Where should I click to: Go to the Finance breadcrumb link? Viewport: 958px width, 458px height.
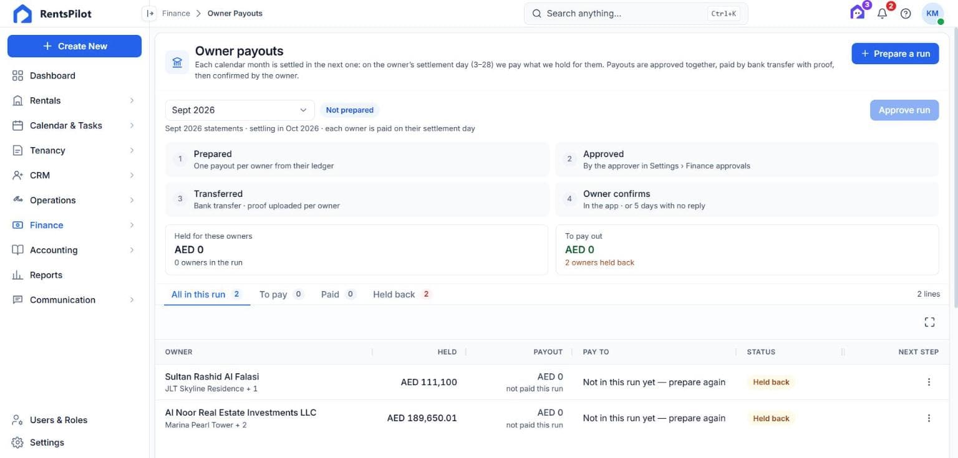pyautogui.click(x=176, y=13)
